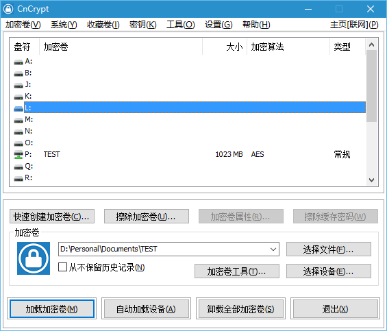
Task: Click 卸载全部加密卷(S) button
Action: pyautogui.click(x=240, y=308)
